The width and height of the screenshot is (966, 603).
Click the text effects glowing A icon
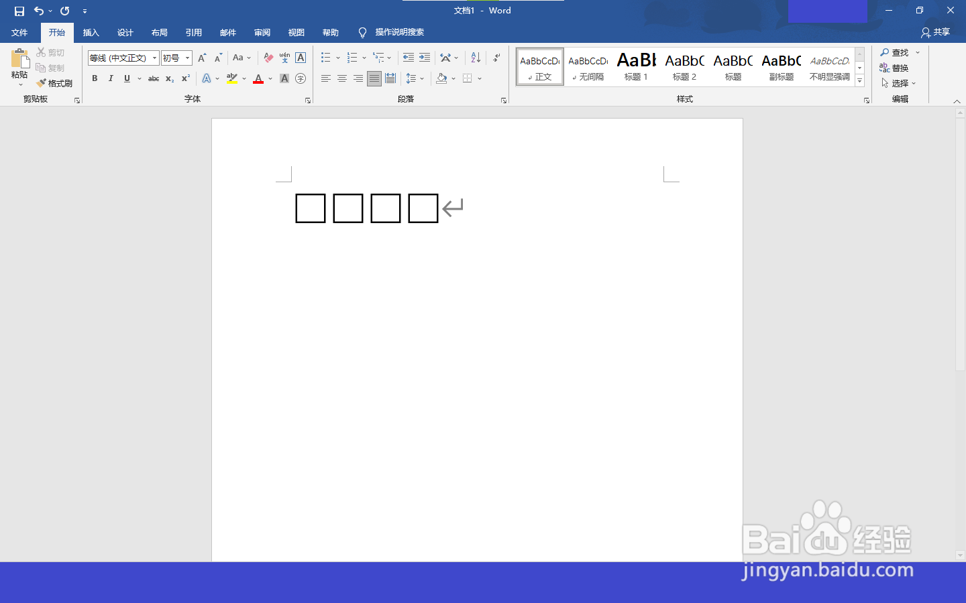(x=207, y=78)
